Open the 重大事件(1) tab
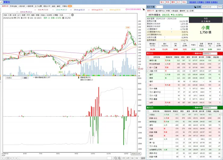 tap(160, 11)
